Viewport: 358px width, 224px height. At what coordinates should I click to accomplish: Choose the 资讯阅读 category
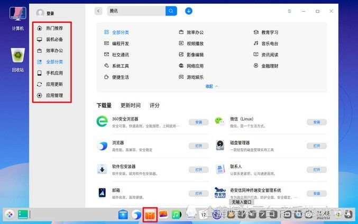pos(266,55)
